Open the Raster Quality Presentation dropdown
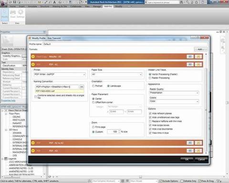Screen dimensions: 229x183 [x=174, y=93]
